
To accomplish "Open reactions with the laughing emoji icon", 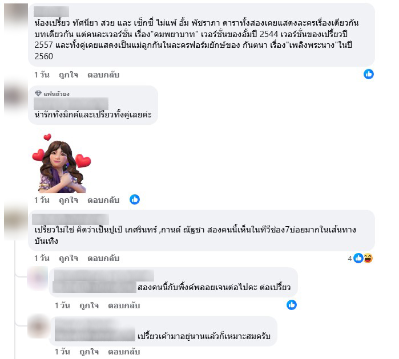I will [x=368, y=258].
